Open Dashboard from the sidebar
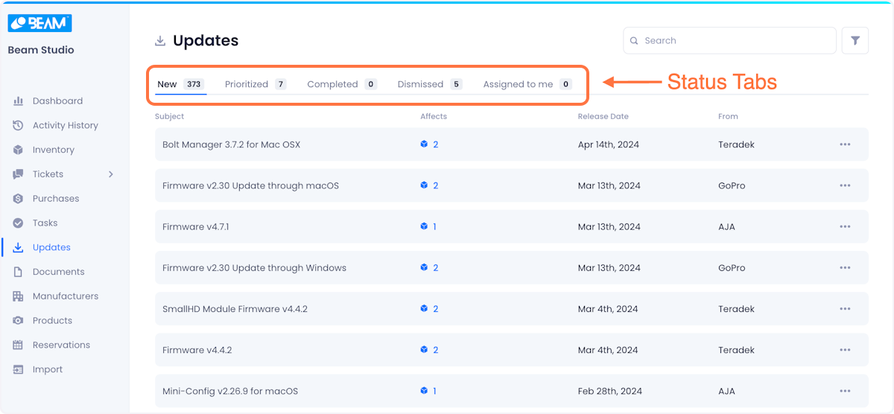 pos(57,101)
